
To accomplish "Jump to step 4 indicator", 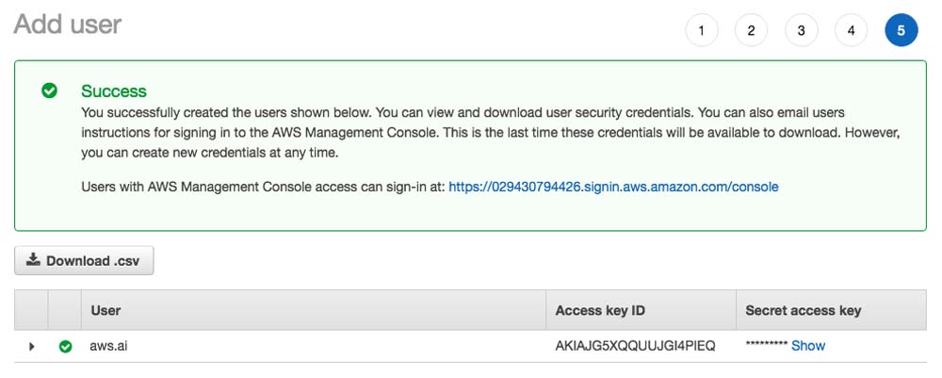I will click(851, 30).
